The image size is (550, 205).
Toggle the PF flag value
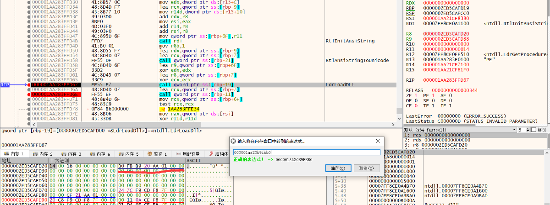[x=434, y=95]
